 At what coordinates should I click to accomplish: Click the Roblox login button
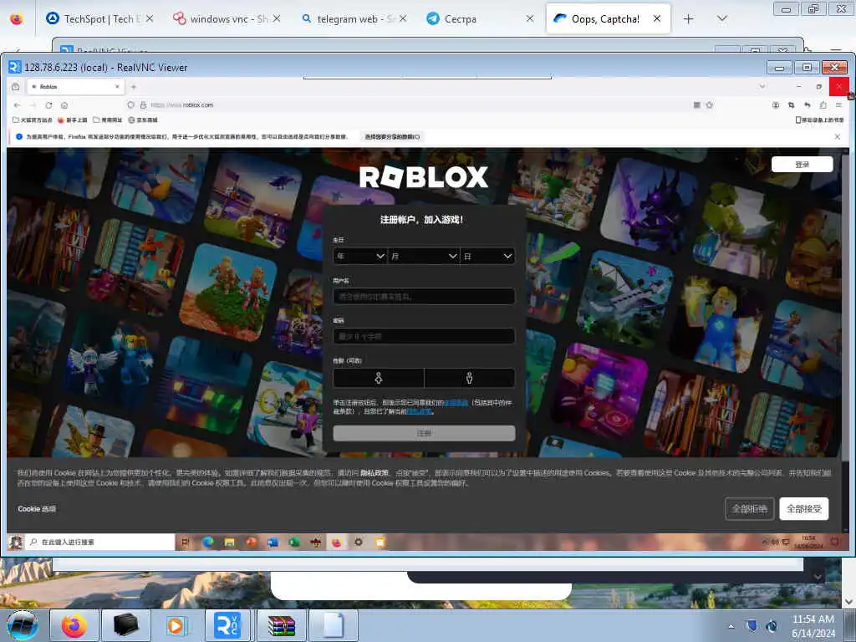(x=802, y=165)
